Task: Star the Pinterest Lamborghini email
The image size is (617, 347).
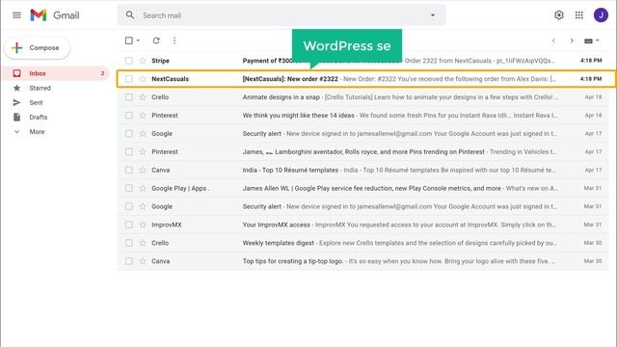Action: pos(143,151)
